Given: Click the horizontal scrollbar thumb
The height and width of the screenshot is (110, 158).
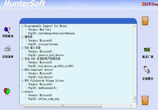Looking at the screenshot, I should coord(63,106).
